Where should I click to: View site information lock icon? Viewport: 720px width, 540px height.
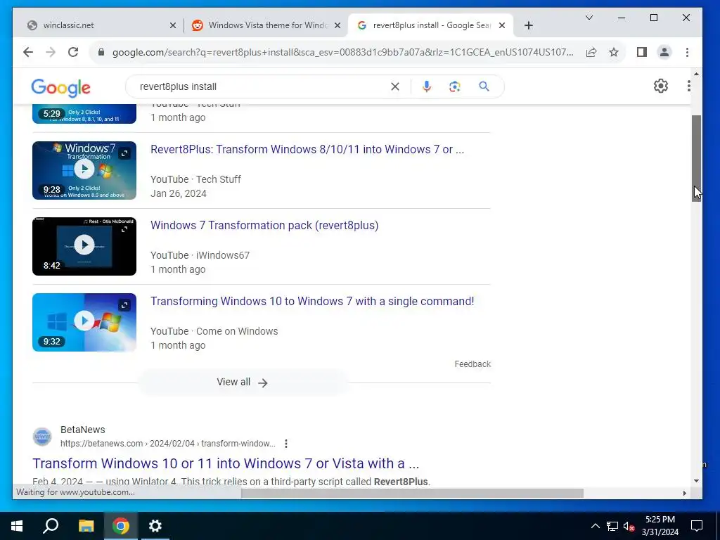click(x=101, y=52)
